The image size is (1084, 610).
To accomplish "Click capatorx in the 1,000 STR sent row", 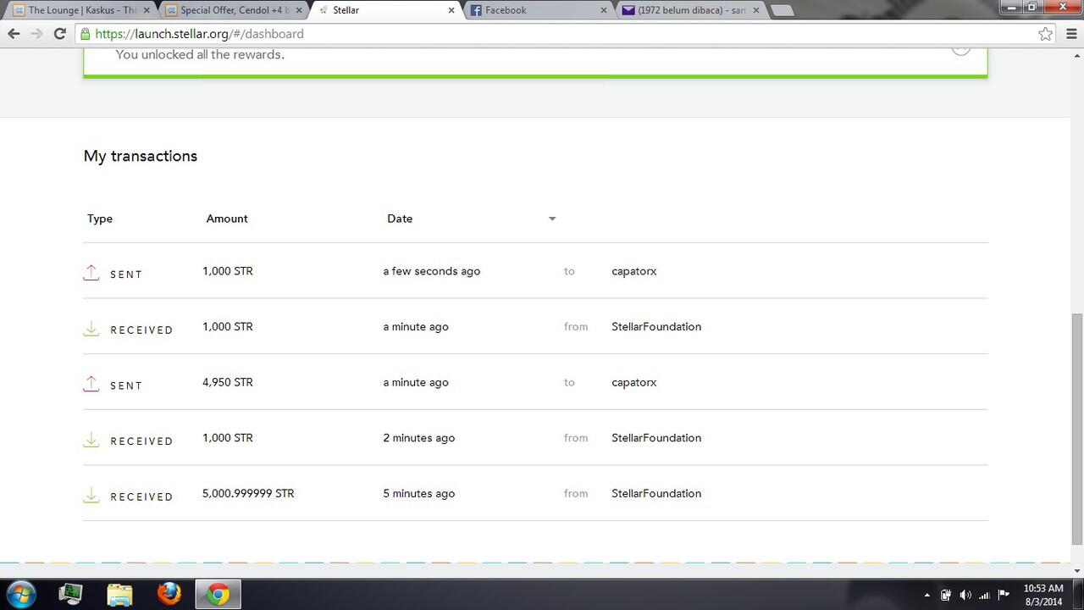I will pyautogui.click(x=634, y=271).
